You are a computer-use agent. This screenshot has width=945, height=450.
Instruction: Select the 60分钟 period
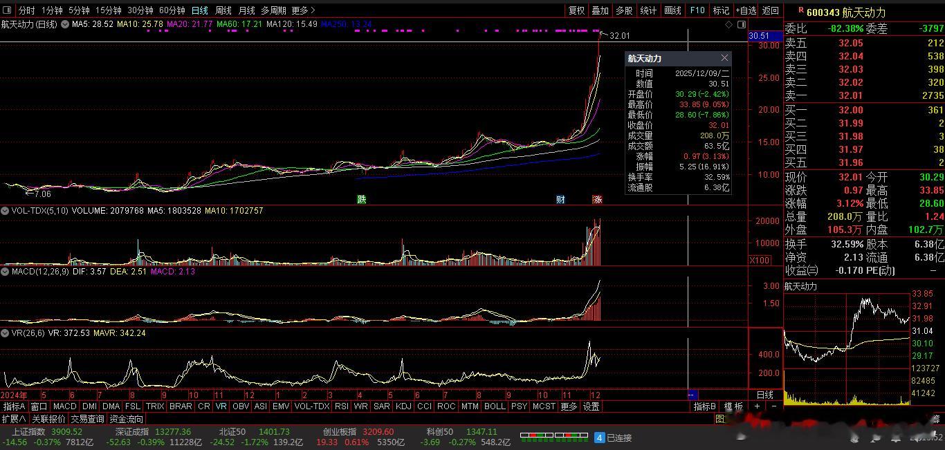click(x=172, y=10)
